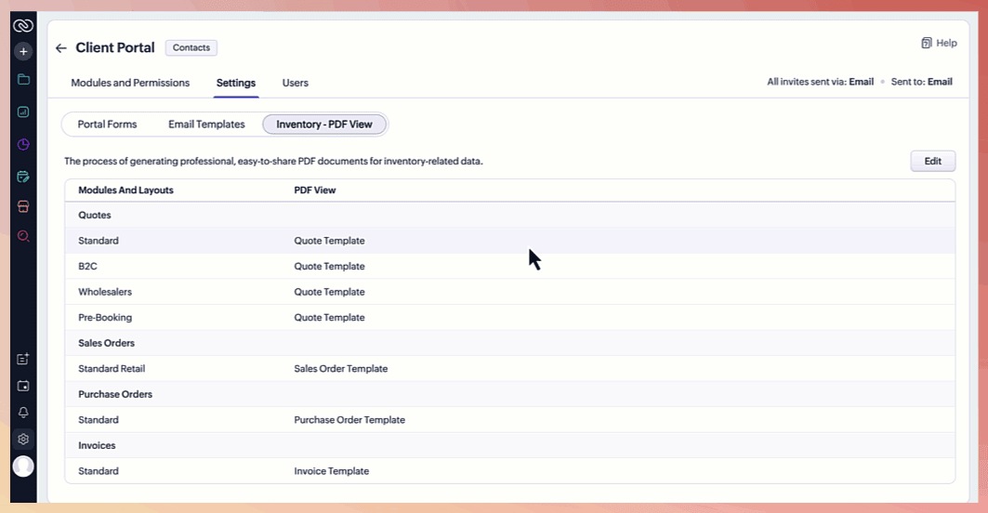This screenshot has width=988, height=513.
Task: Switch to the Users tab
Action: [296, 83]
